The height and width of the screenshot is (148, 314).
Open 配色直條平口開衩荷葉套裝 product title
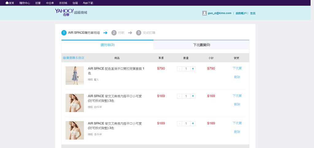coord(116,71)
